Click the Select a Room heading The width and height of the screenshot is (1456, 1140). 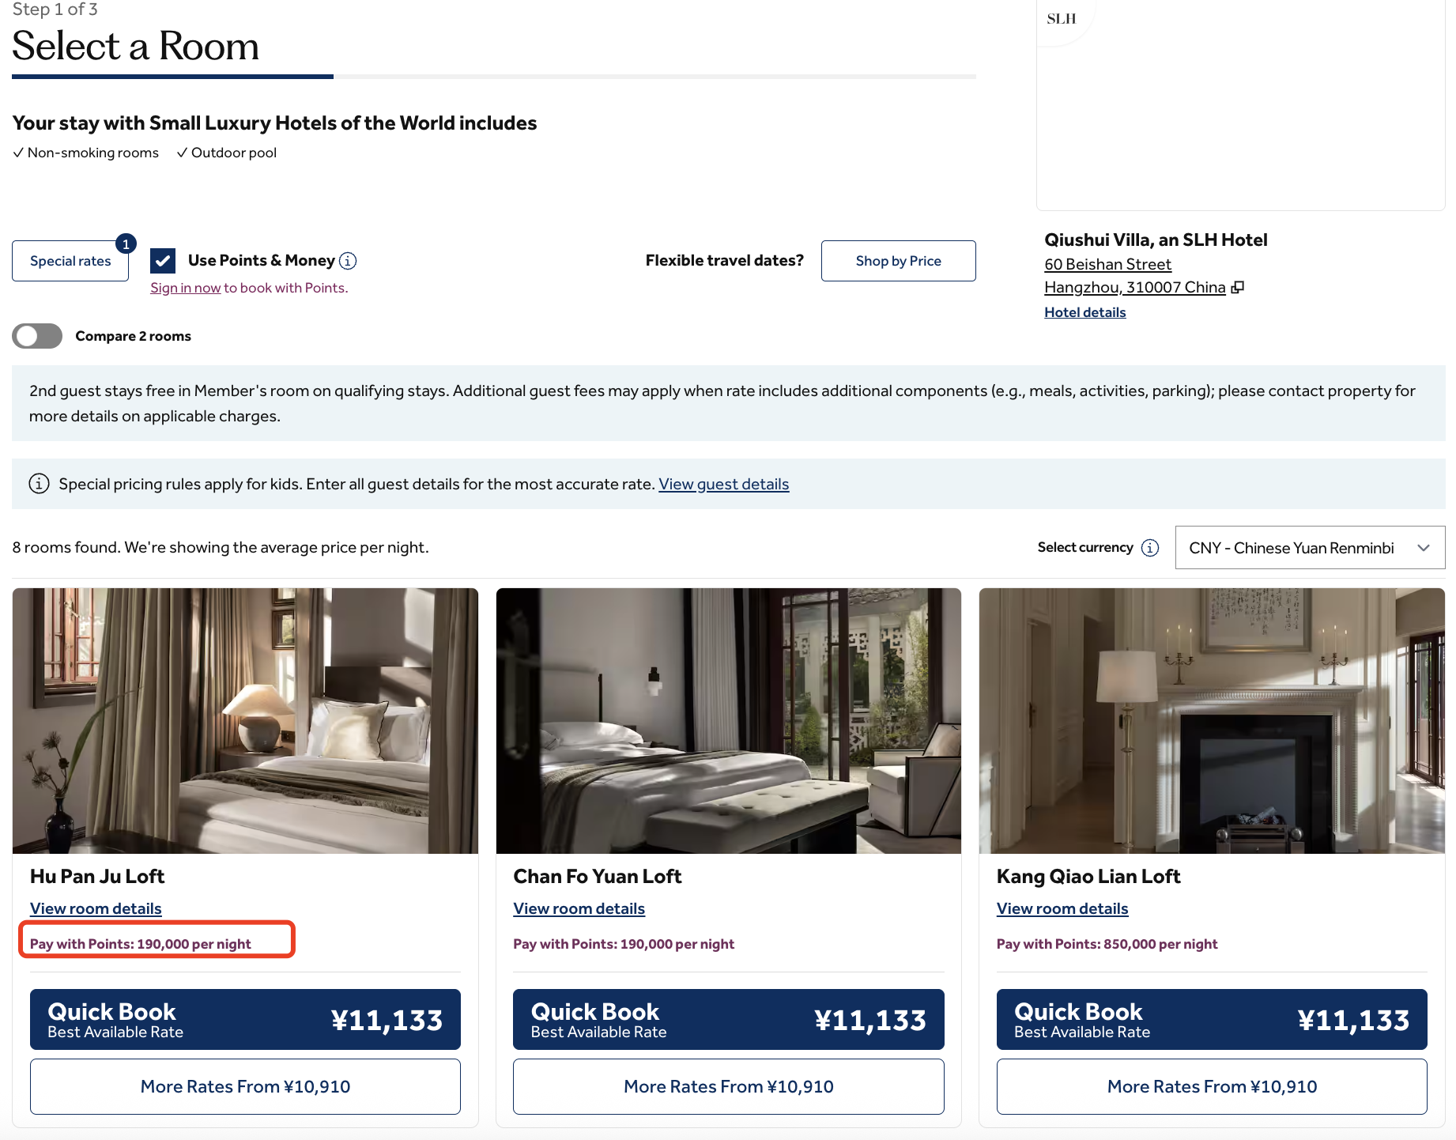(x=135, y=46)
